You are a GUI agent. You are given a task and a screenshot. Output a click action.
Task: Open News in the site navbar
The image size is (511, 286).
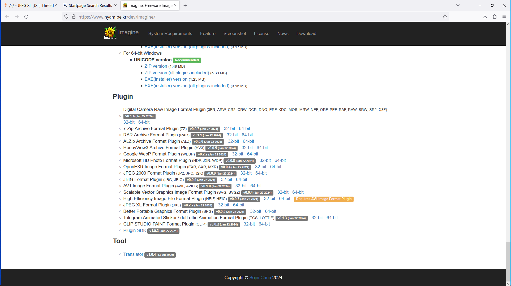click(283, 33)
